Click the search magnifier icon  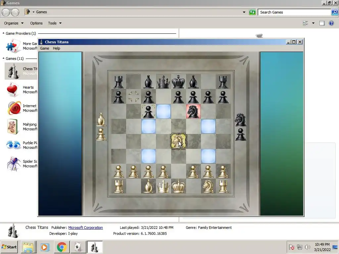click(334, 12)
